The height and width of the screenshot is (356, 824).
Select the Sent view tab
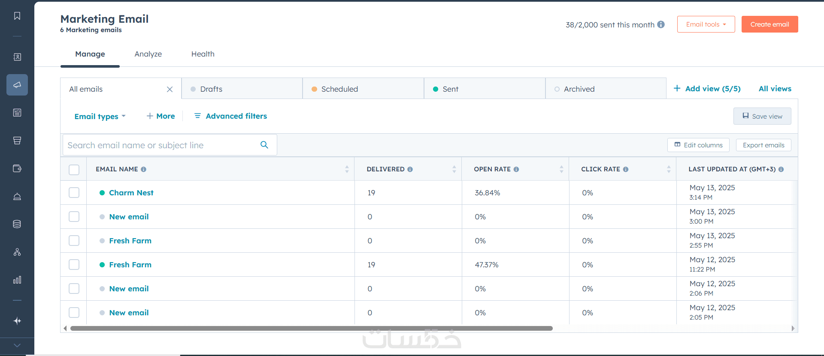[x=485, y=89]
